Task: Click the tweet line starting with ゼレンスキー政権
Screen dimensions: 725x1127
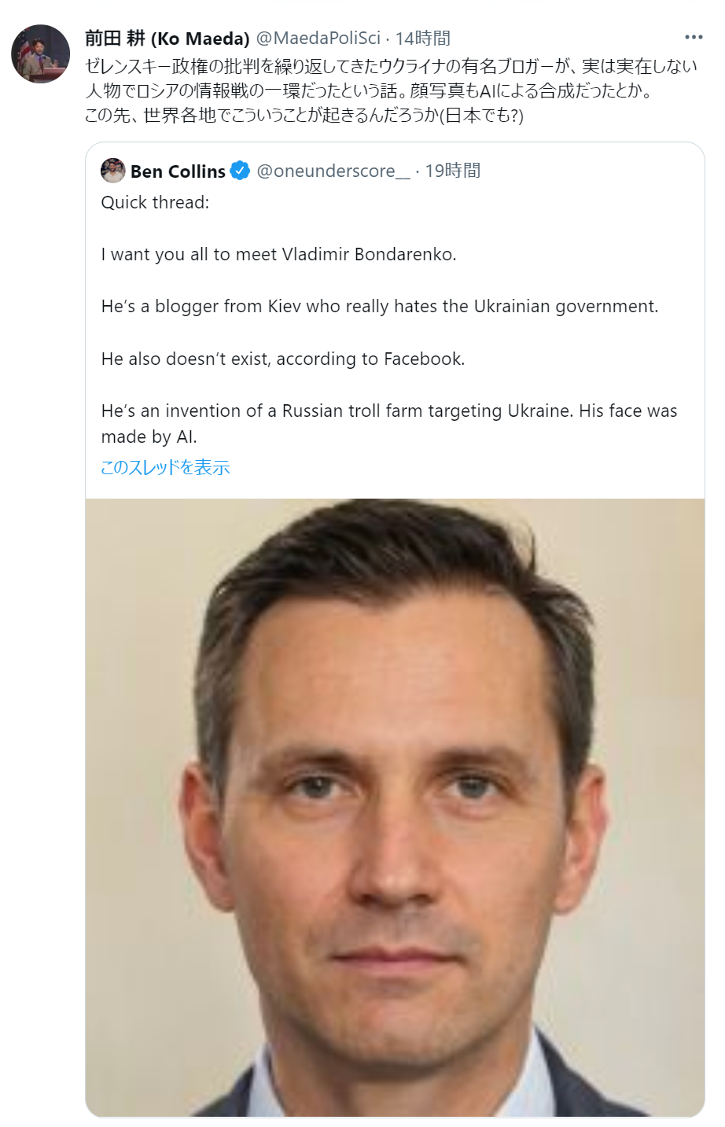Action: (x=391, y=66)
